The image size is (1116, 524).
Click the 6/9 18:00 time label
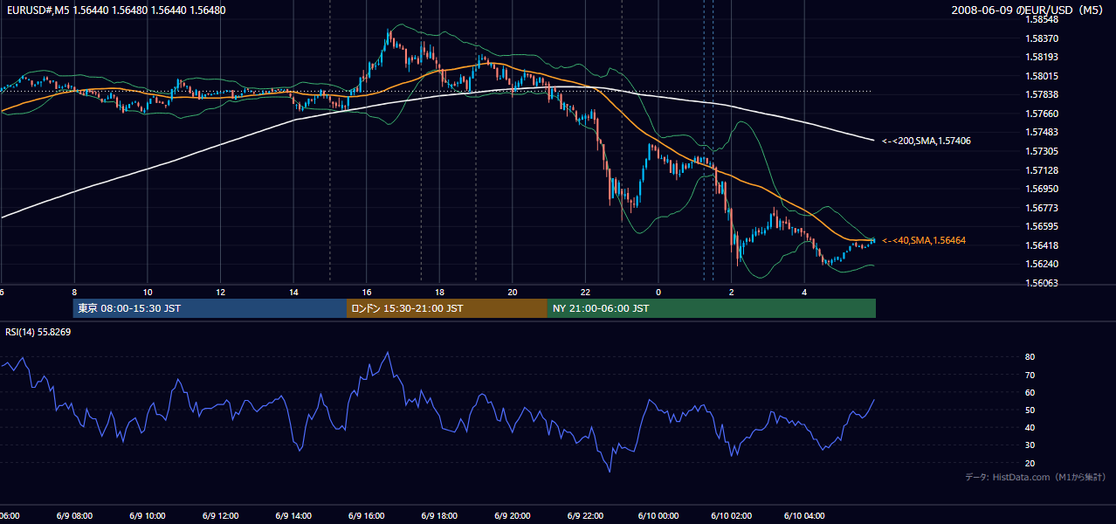tap(439, 516)
